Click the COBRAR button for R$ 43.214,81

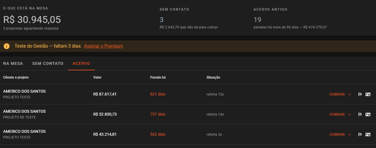click(x=337, y=135)
